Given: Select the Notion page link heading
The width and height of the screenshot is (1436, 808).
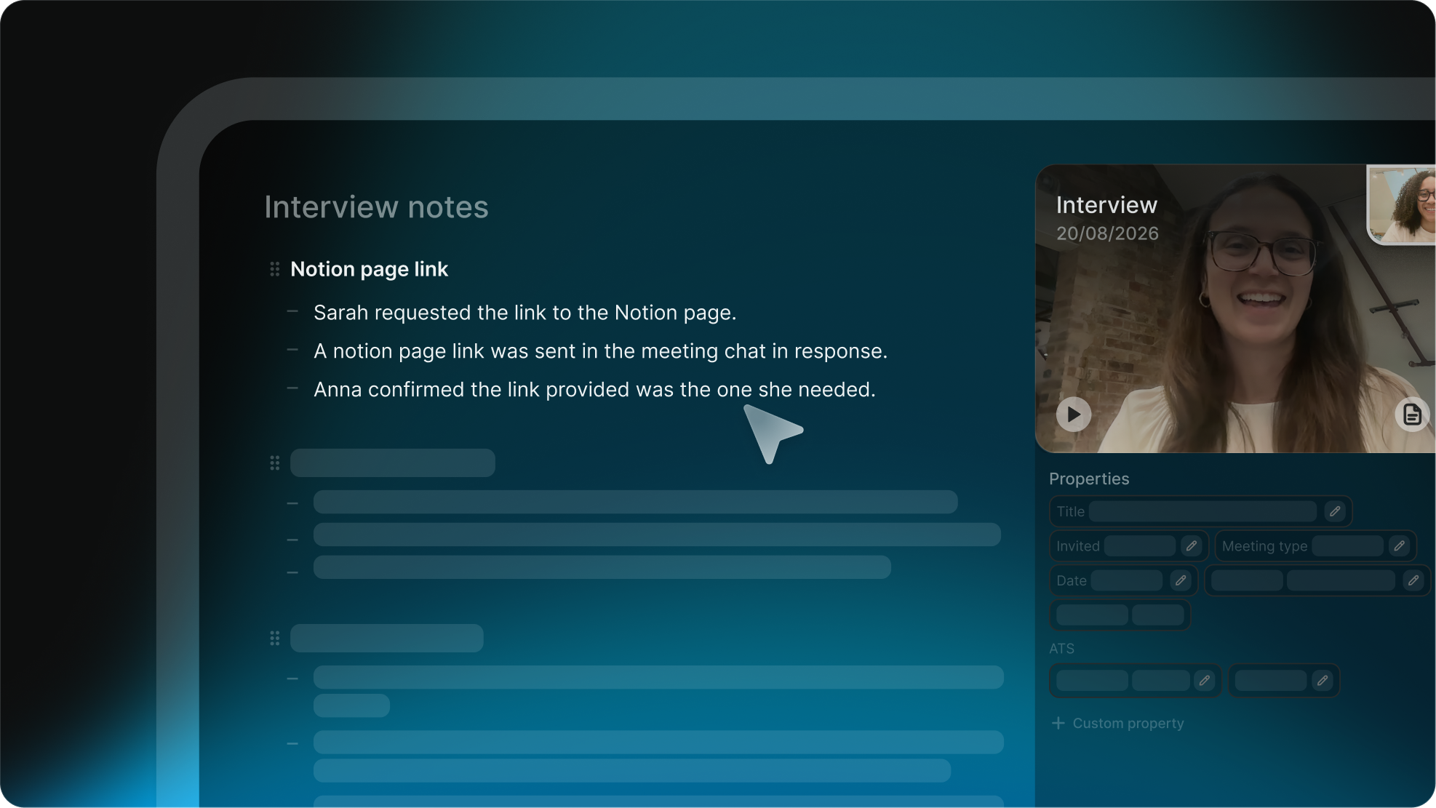Looking at the screenshot, I should click(369, 269).
